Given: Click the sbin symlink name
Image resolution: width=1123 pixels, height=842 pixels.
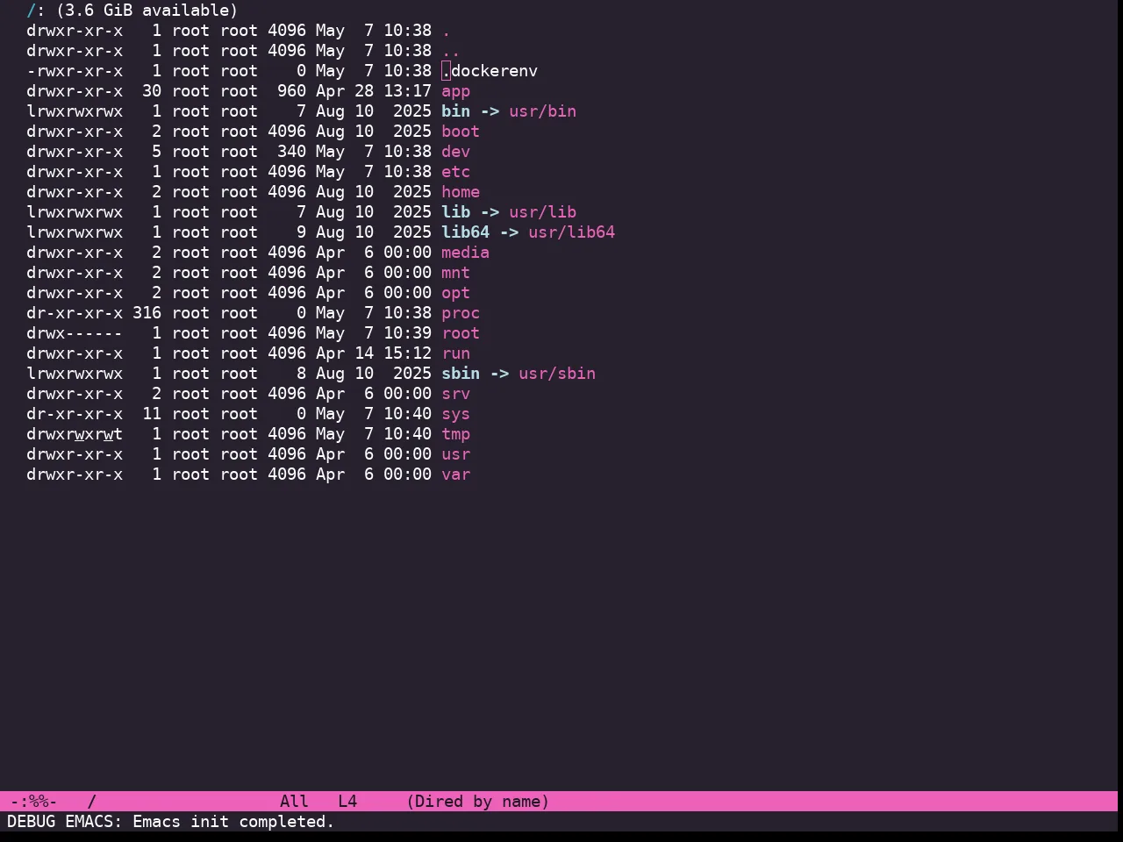Looking at the screenshot, I should (461, 374).
